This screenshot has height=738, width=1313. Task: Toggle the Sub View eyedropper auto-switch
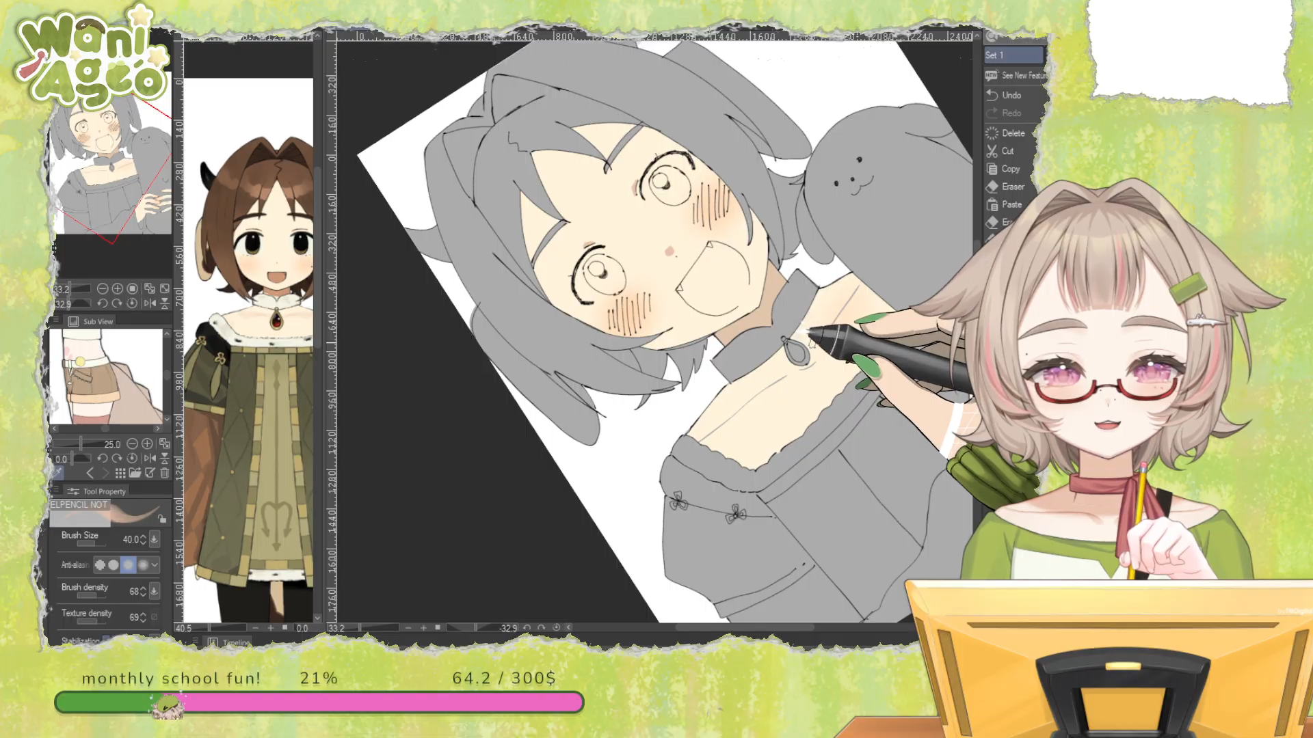[x=59, y=473]
